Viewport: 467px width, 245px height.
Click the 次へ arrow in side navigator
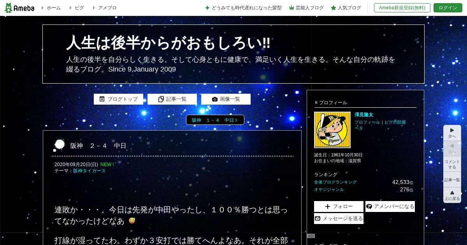[x=452, y=133]
